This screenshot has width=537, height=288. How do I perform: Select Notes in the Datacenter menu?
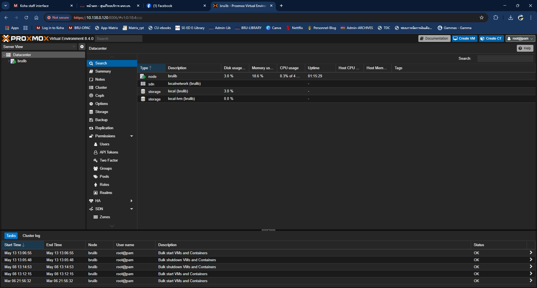(112, 80)
